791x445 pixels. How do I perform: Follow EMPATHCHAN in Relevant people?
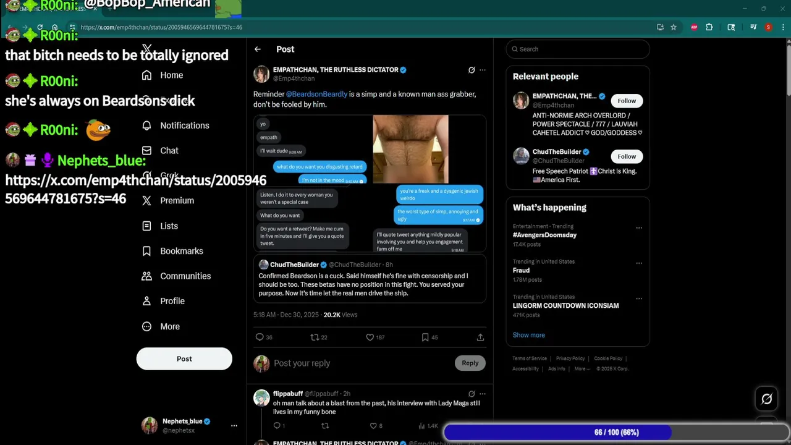pyautogui.click(x=627, y=101)
